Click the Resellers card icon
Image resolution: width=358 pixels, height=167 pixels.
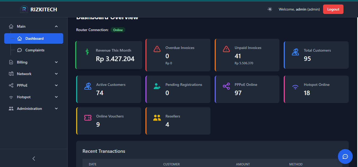[157, 118]
